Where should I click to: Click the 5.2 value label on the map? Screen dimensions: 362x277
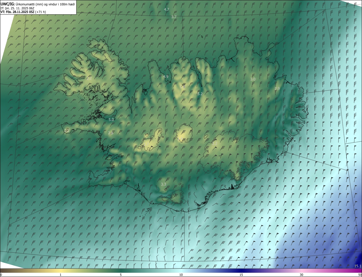click(x=200, y=94)
